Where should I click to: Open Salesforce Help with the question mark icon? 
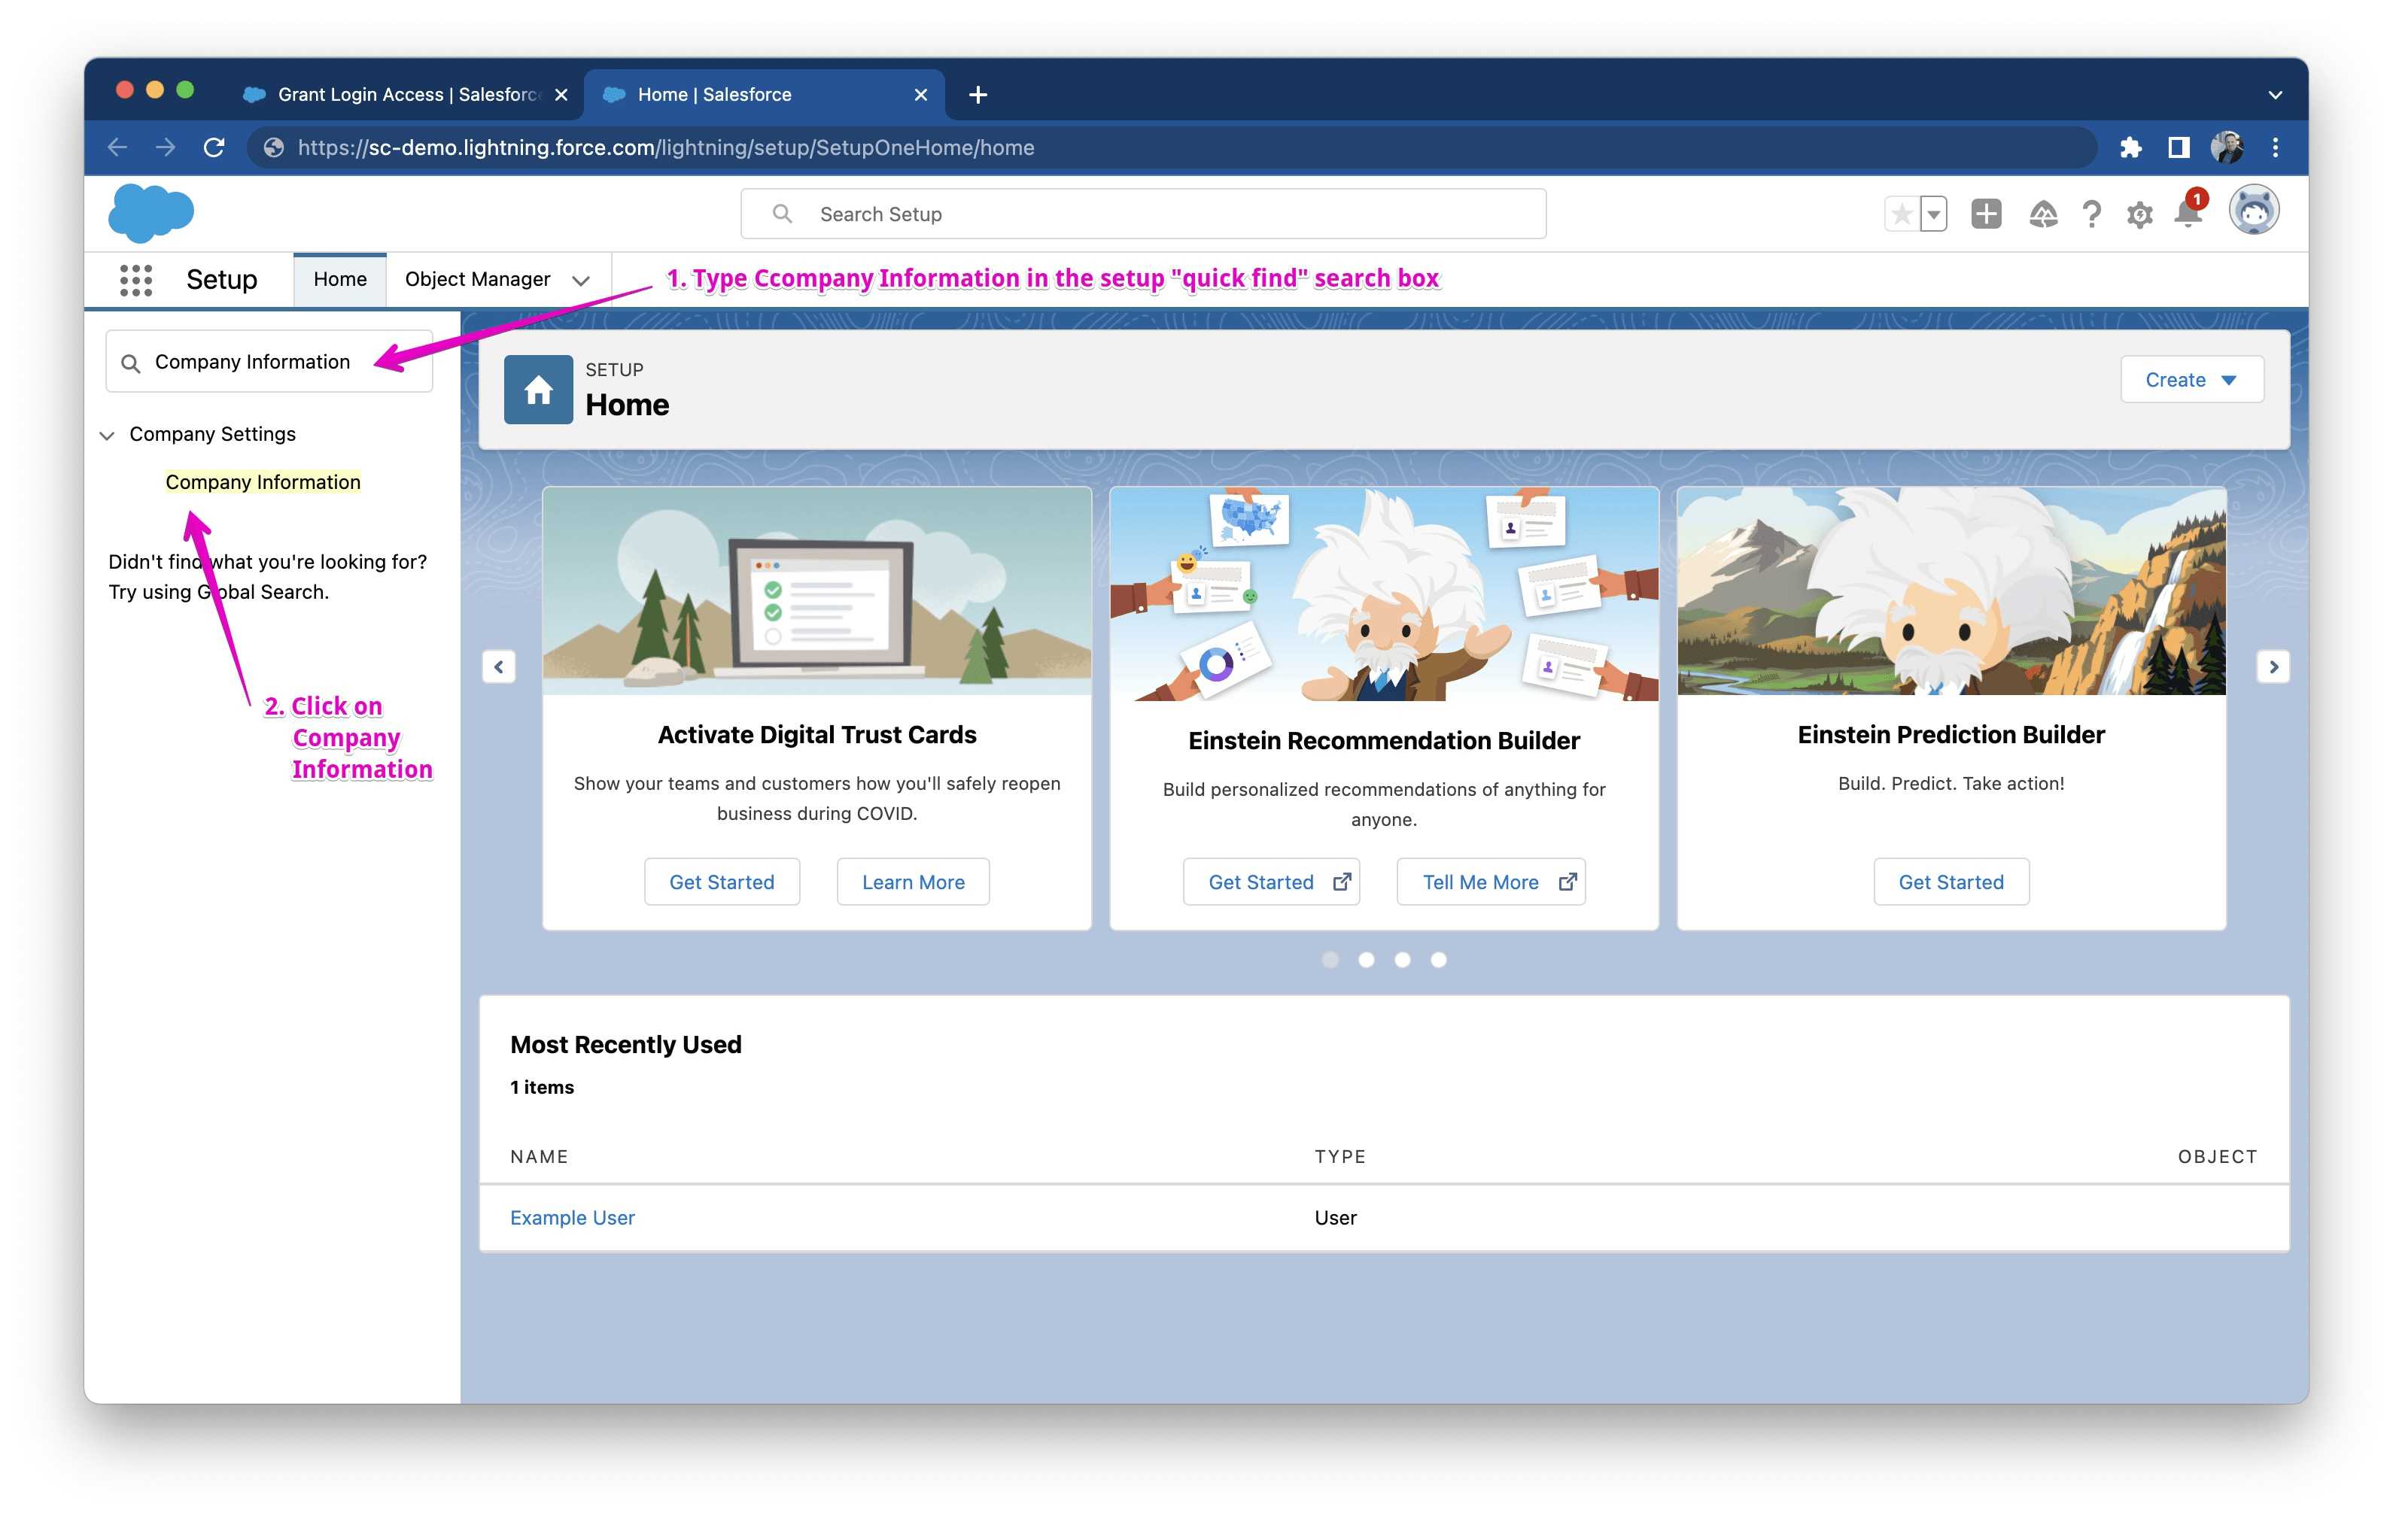tap(2091, 213)
